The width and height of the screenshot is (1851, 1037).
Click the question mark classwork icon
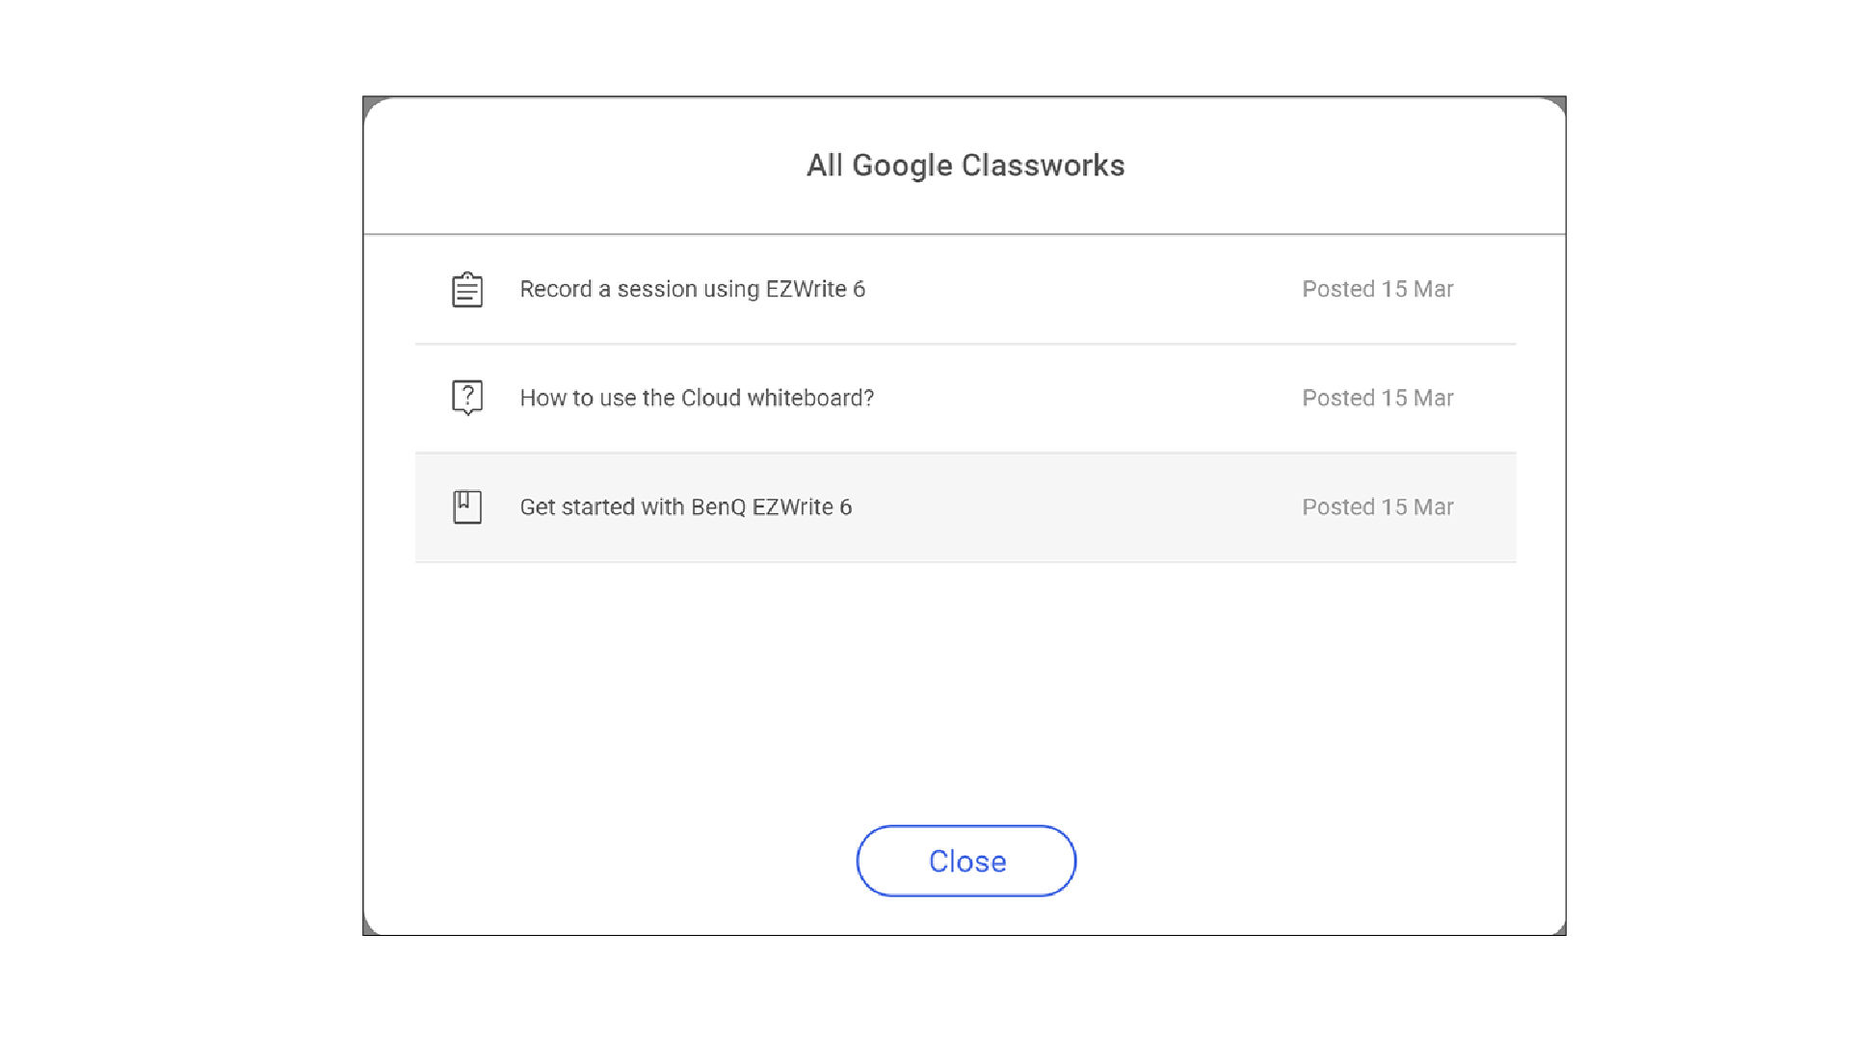(467, 398)
